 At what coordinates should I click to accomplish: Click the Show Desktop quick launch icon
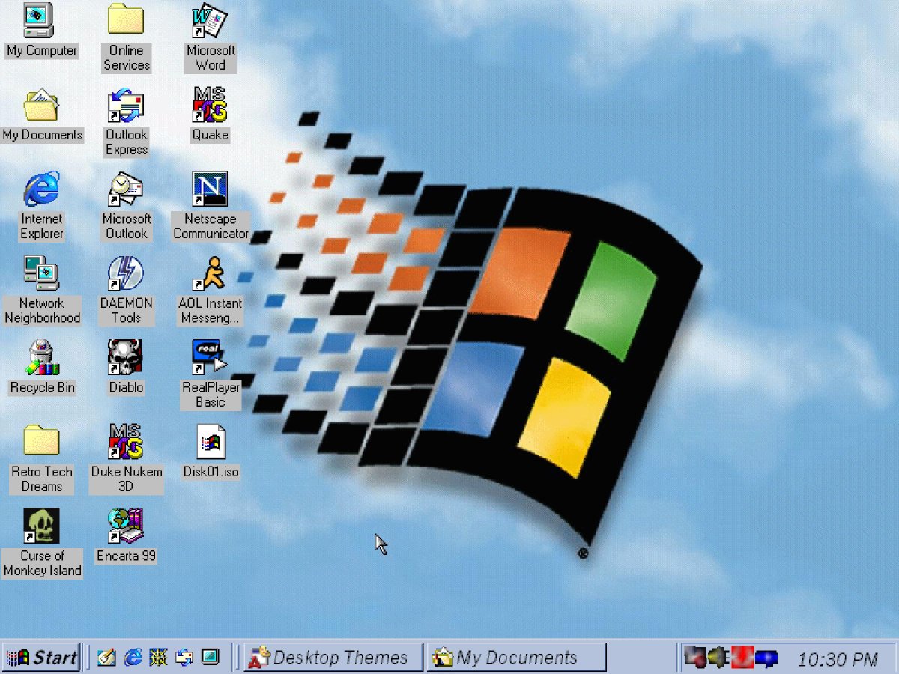pos(106,658)
